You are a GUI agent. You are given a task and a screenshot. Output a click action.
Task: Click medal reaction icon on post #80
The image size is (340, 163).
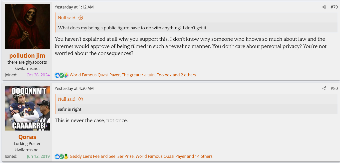[66, 157]
